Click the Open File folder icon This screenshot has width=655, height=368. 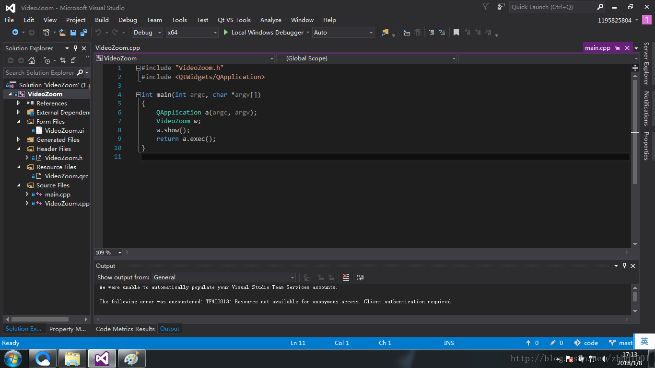[63, 33]
